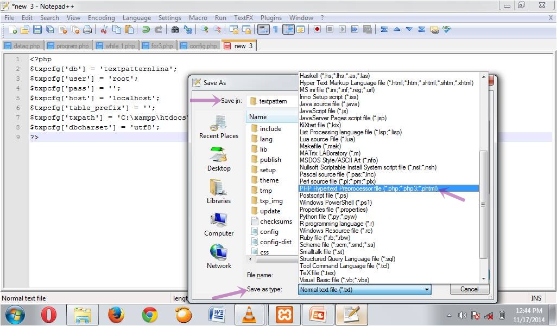The height and width of the screenshot is (326, 557).
Task: Click the Cut scissors icon
Action: [x=104, y=30]
